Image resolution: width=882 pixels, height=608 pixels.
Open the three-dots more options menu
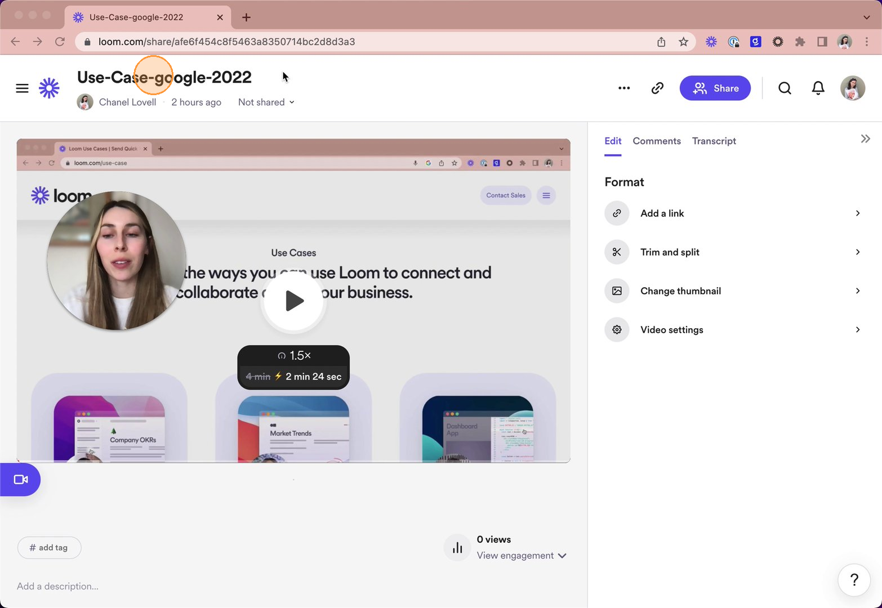click(x=624, y=88)
